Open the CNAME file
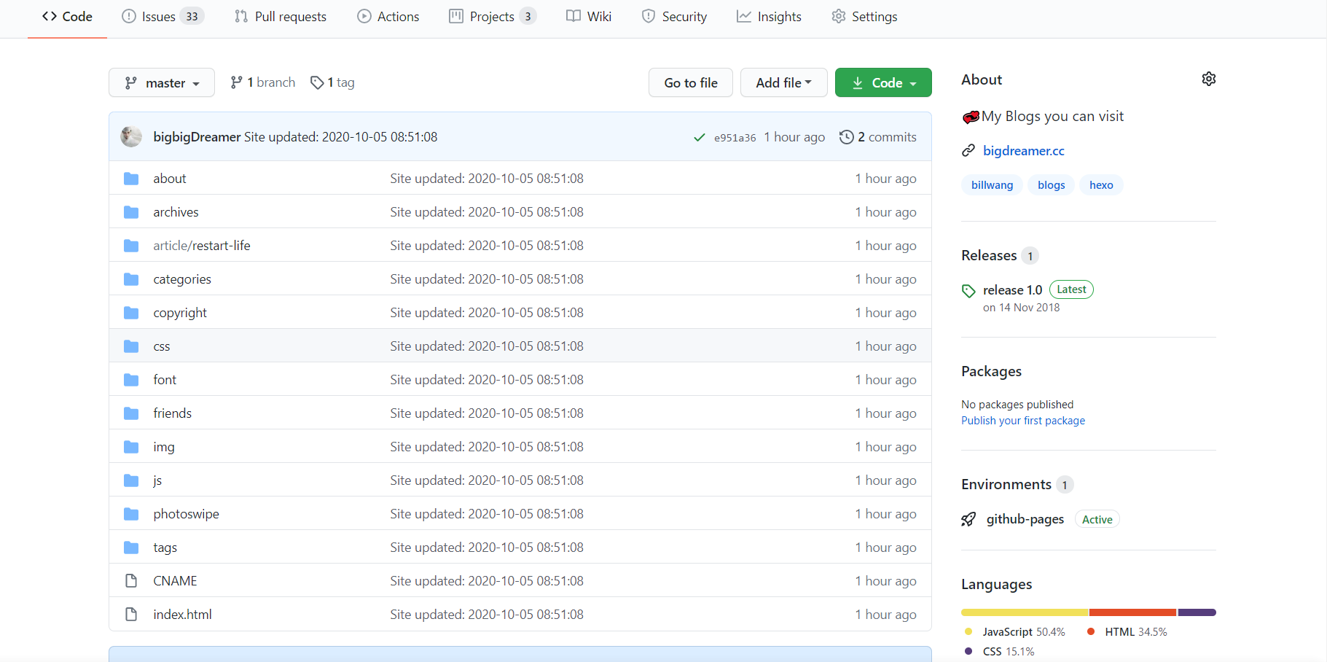1327x662 pixels. (x=175, y=581)
